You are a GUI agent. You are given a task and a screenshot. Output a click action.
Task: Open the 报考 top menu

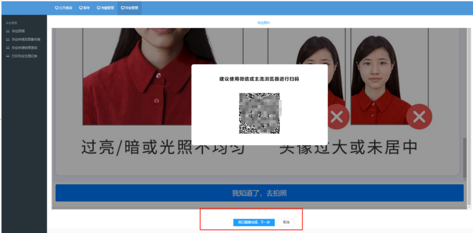[85, 8]
